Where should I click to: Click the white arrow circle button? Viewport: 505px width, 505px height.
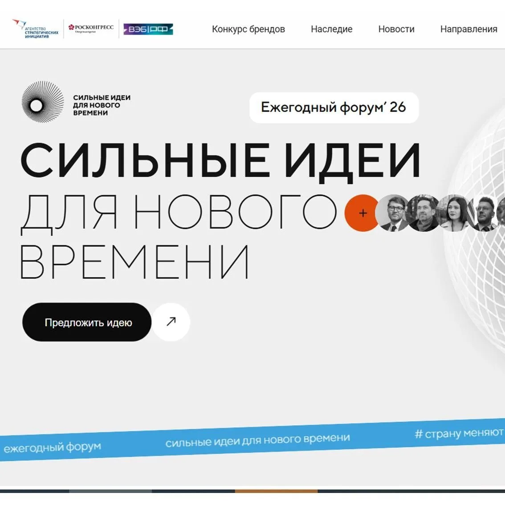pyautogui.click(x=171, y=322)
